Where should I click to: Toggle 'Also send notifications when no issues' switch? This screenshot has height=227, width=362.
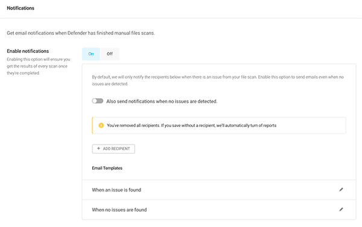tap(97, 101)
